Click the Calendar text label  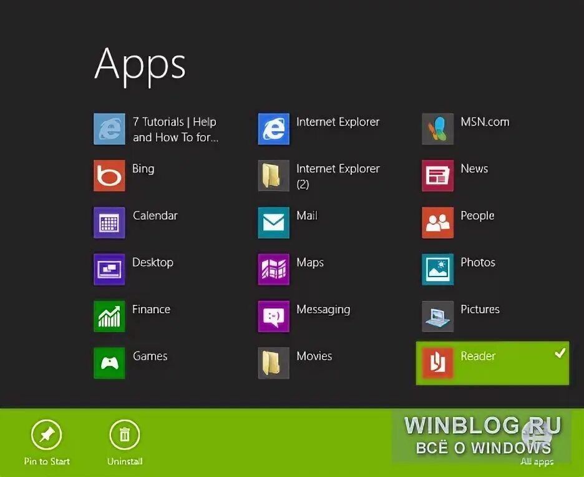click(155, 215)
